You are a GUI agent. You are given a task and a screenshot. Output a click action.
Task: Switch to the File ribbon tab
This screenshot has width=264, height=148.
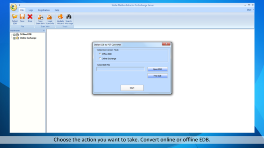[22, 10]
